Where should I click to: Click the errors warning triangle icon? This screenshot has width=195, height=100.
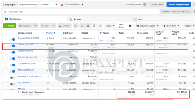[x=62, y=5]
